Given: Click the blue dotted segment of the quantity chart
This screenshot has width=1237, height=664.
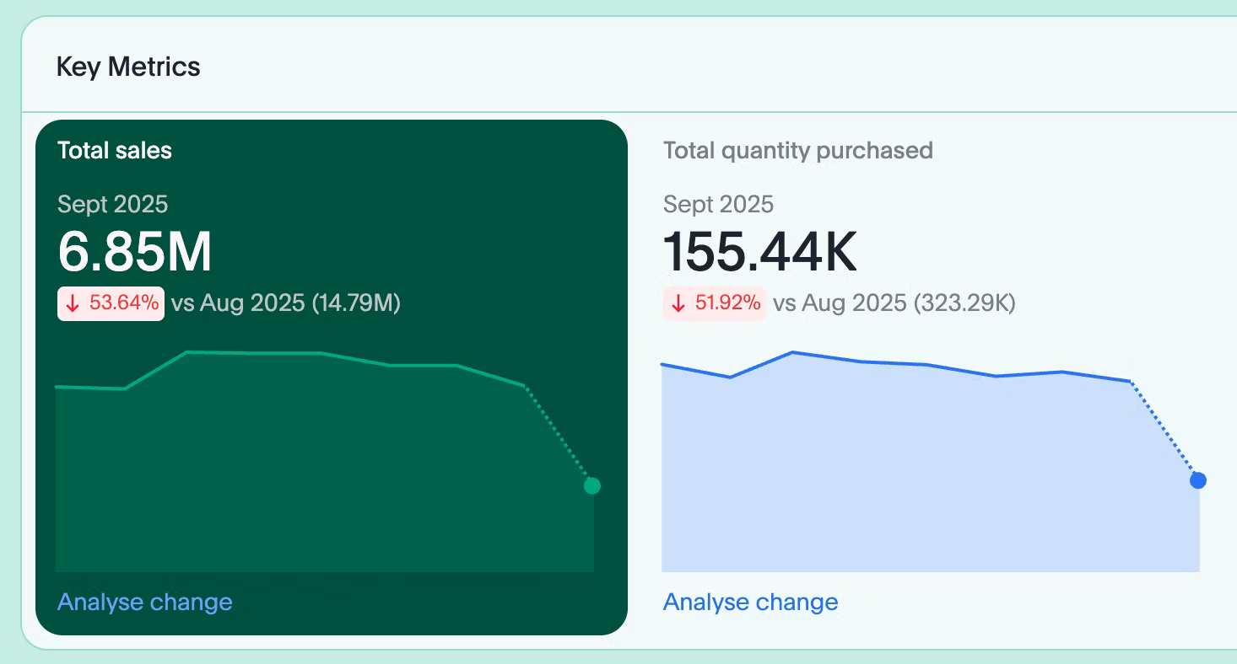Looking at the screenshot, I should point(1164,431).
